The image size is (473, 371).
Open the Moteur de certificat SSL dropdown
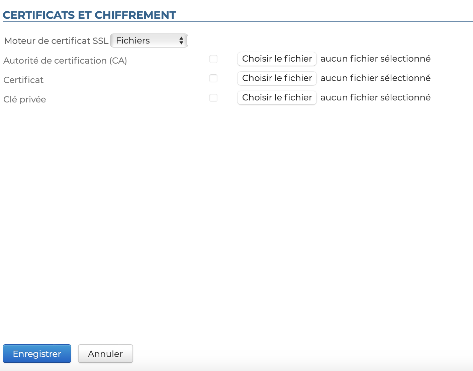[x=149, y=41]
